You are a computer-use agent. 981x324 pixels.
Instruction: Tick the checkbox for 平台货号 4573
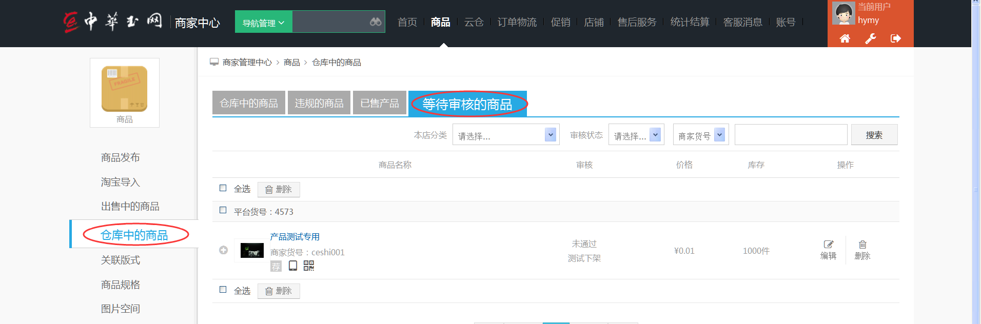pos(223,210)
